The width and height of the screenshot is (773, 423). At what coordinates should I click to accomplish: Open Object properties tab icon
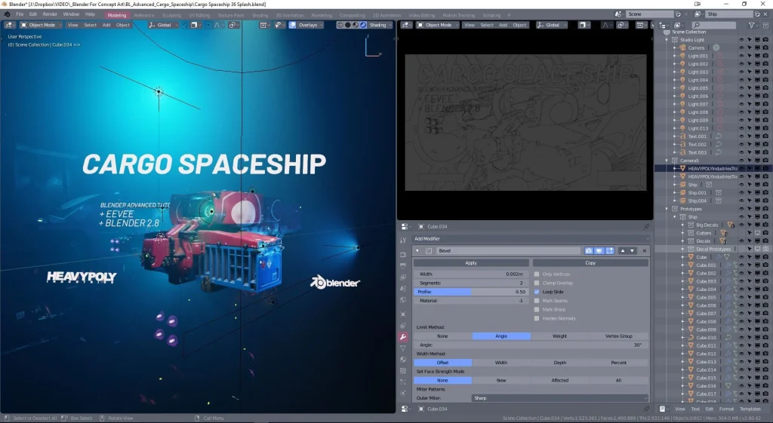tap(403, 314)
